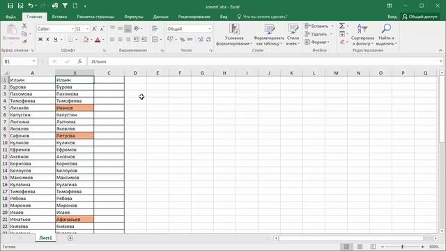Increase font size with the larger A icon

[x=95, y=29]
